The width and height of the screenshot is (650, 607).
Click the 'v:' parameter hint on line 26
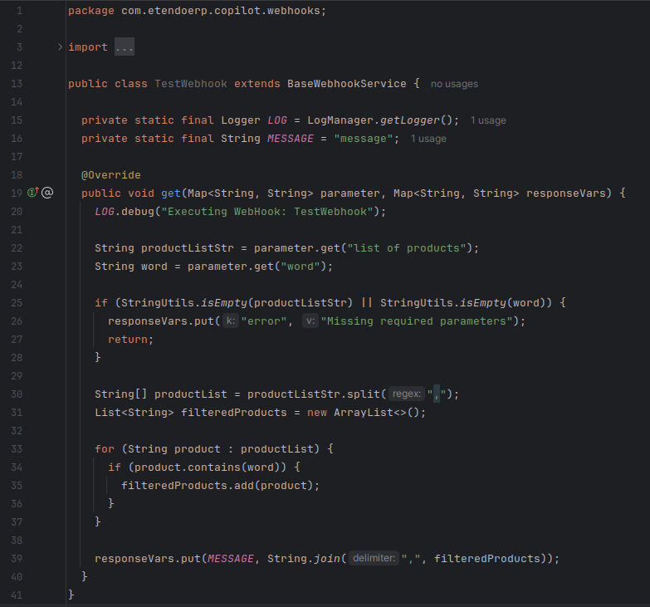tap(310, 321)
